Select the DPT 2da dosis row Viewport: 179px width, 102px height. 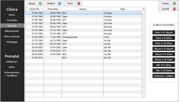point(84,27)
